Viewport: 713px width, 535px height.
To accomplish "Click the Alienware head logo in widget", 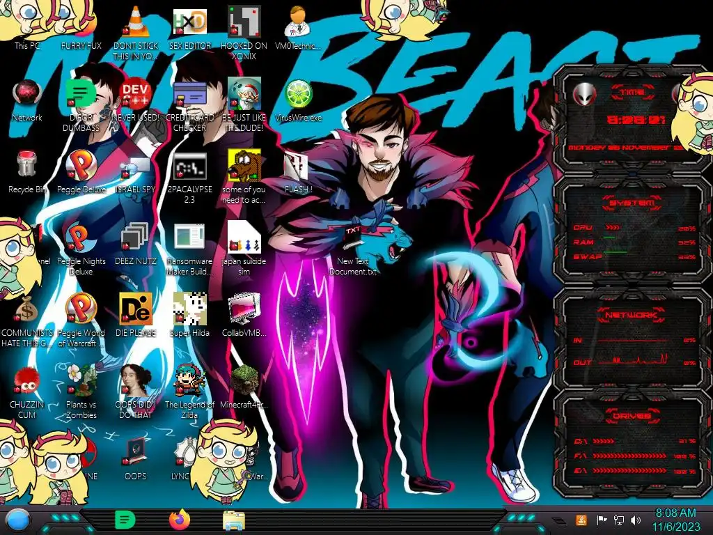I will 584,94.
